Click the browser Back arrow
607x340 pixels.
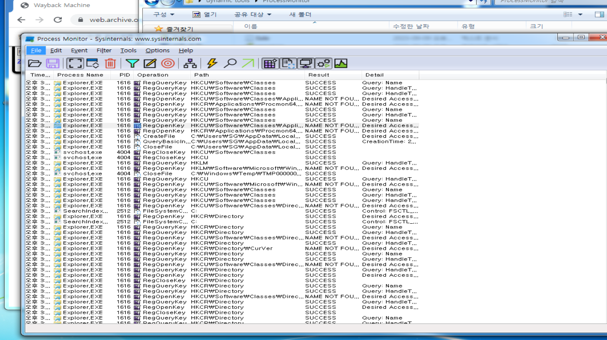pyautogui.click(x=21, y=20)
